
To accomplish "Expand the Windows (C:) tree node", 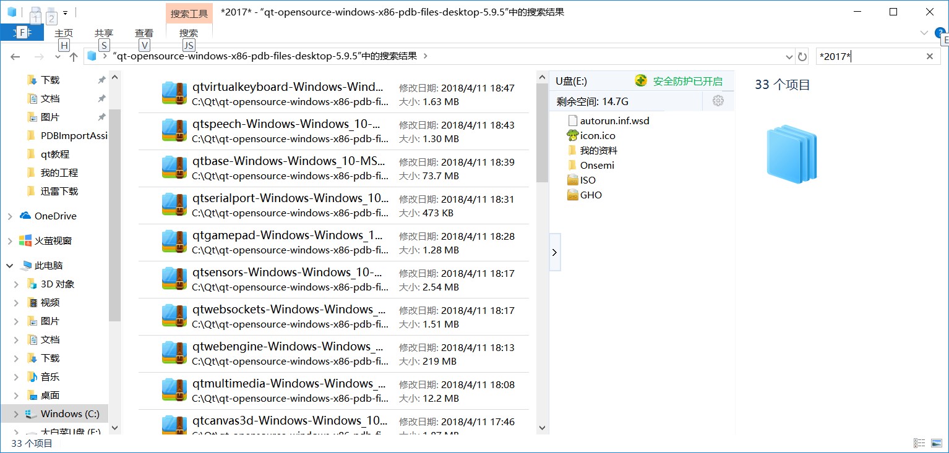I will pyautogui.click(x=16, y=414).
